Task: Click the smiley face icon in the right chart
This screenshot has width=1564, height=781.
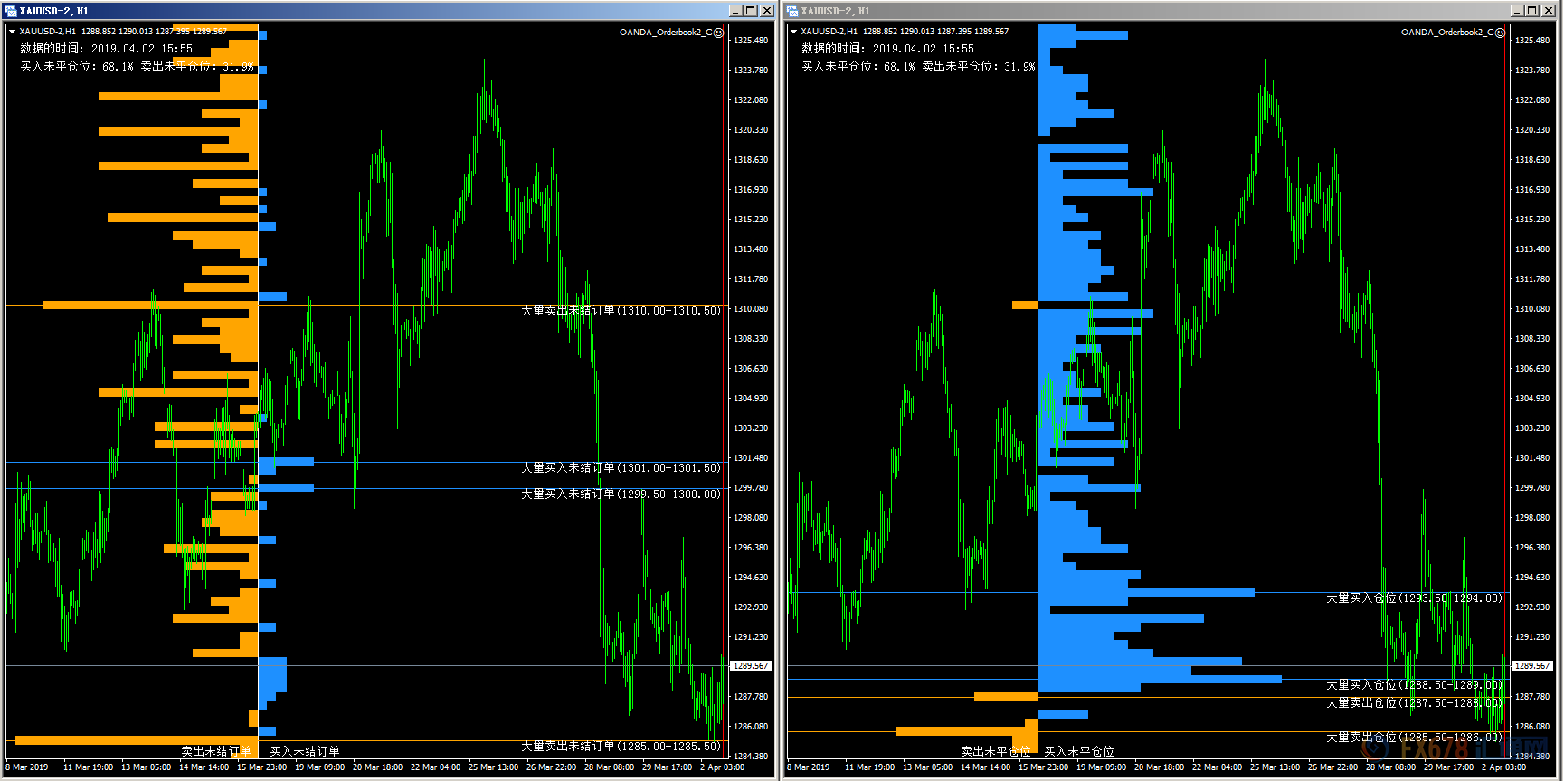Action: point(1501,33)
